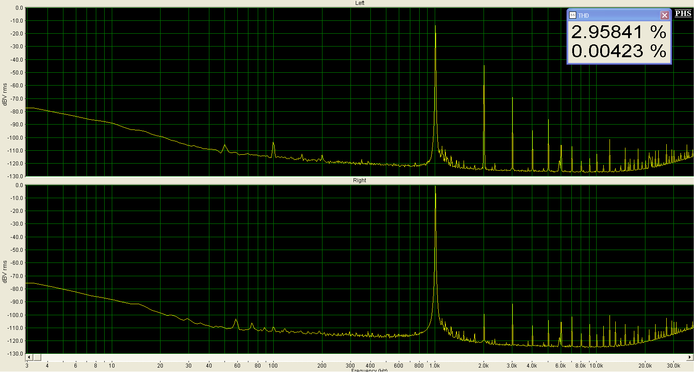The image size is (696, 372).
Task: Click the 0.00423 % THD reading
Action: [618, 51]
